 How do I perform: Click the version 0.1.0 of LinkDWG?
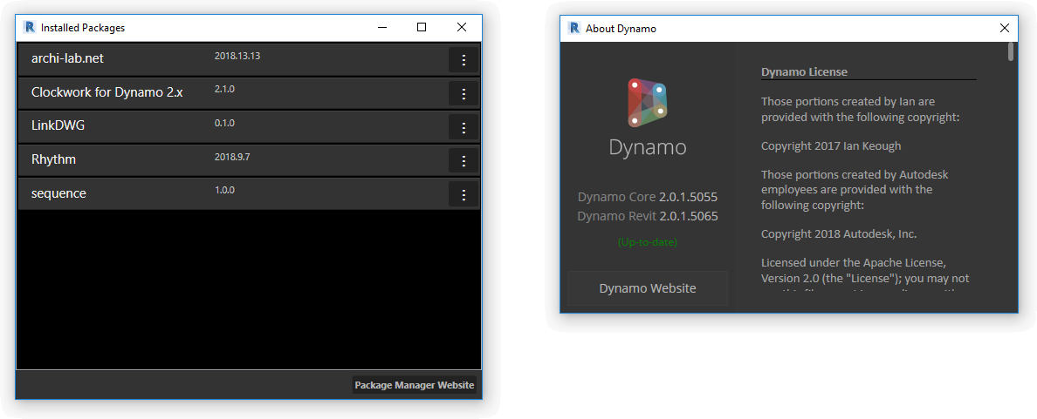click(x=225, y=123)
